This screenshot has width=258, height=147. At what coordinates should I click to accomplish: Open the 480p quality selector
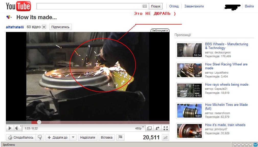point(139,128)
